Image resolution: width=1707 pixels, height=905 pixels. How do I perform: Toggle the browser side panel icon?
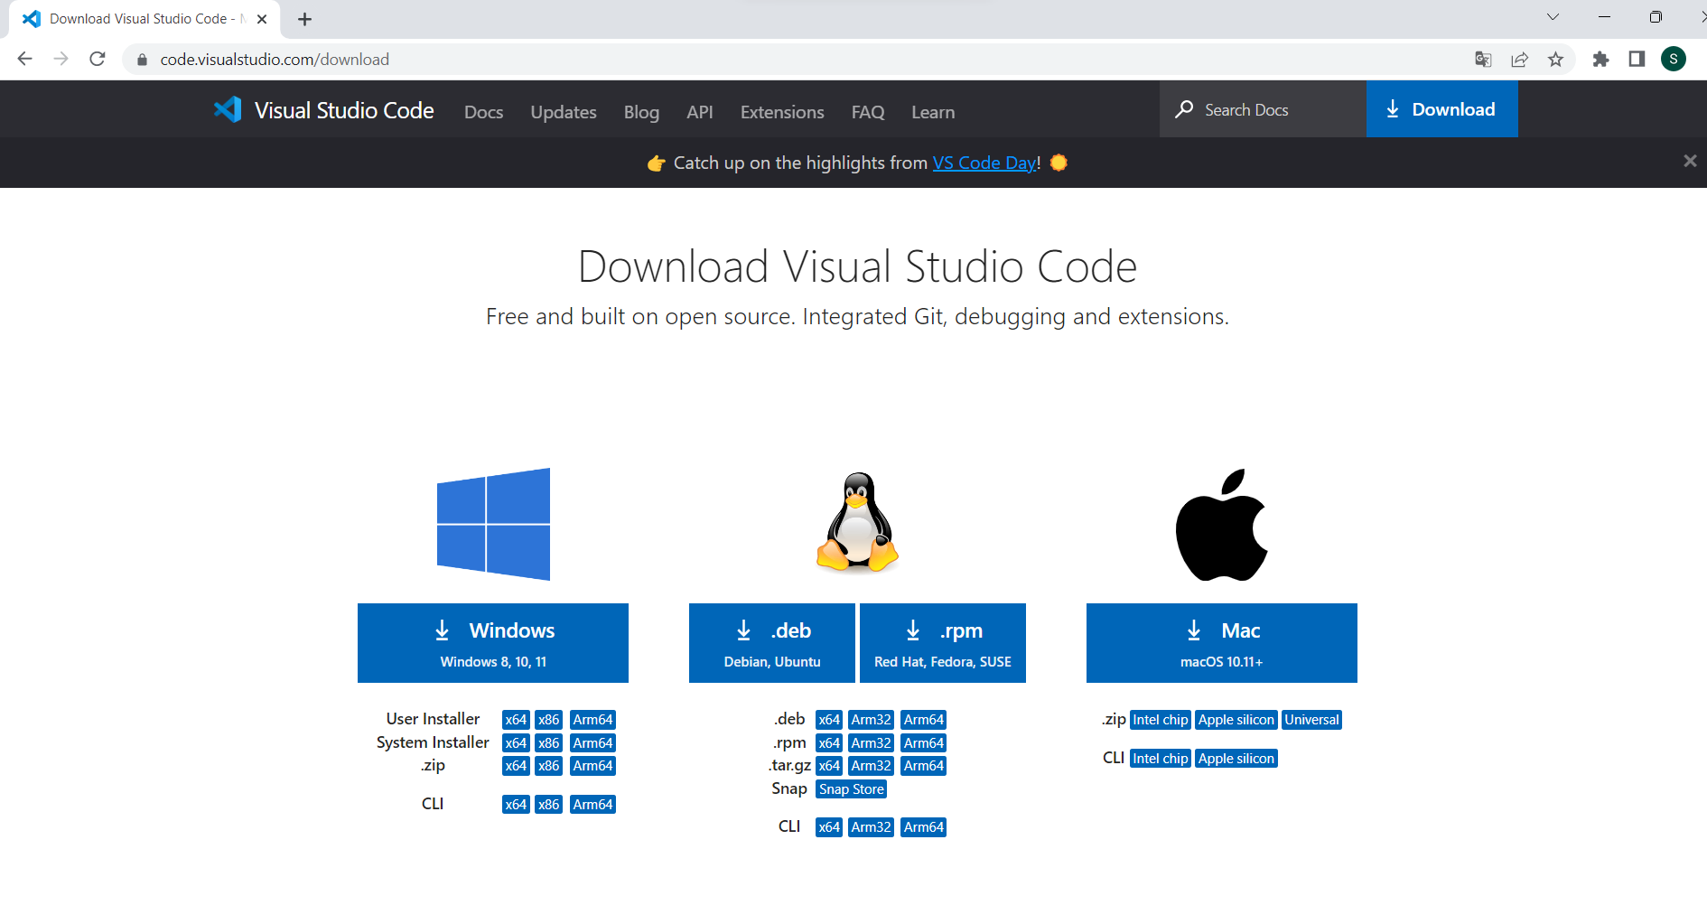pos(1637,59)
